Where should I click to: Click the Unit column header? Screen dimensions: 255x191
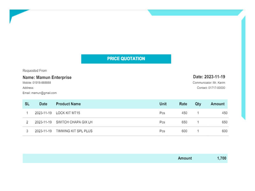coord(163,104)
